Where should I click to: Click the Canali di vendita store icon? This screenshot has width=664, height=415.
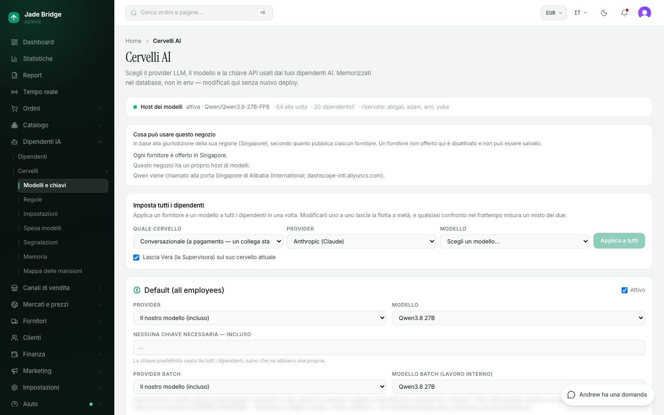14,288
